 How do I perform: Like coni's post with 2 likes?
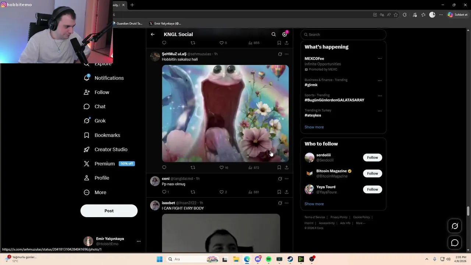click(223, 192)
